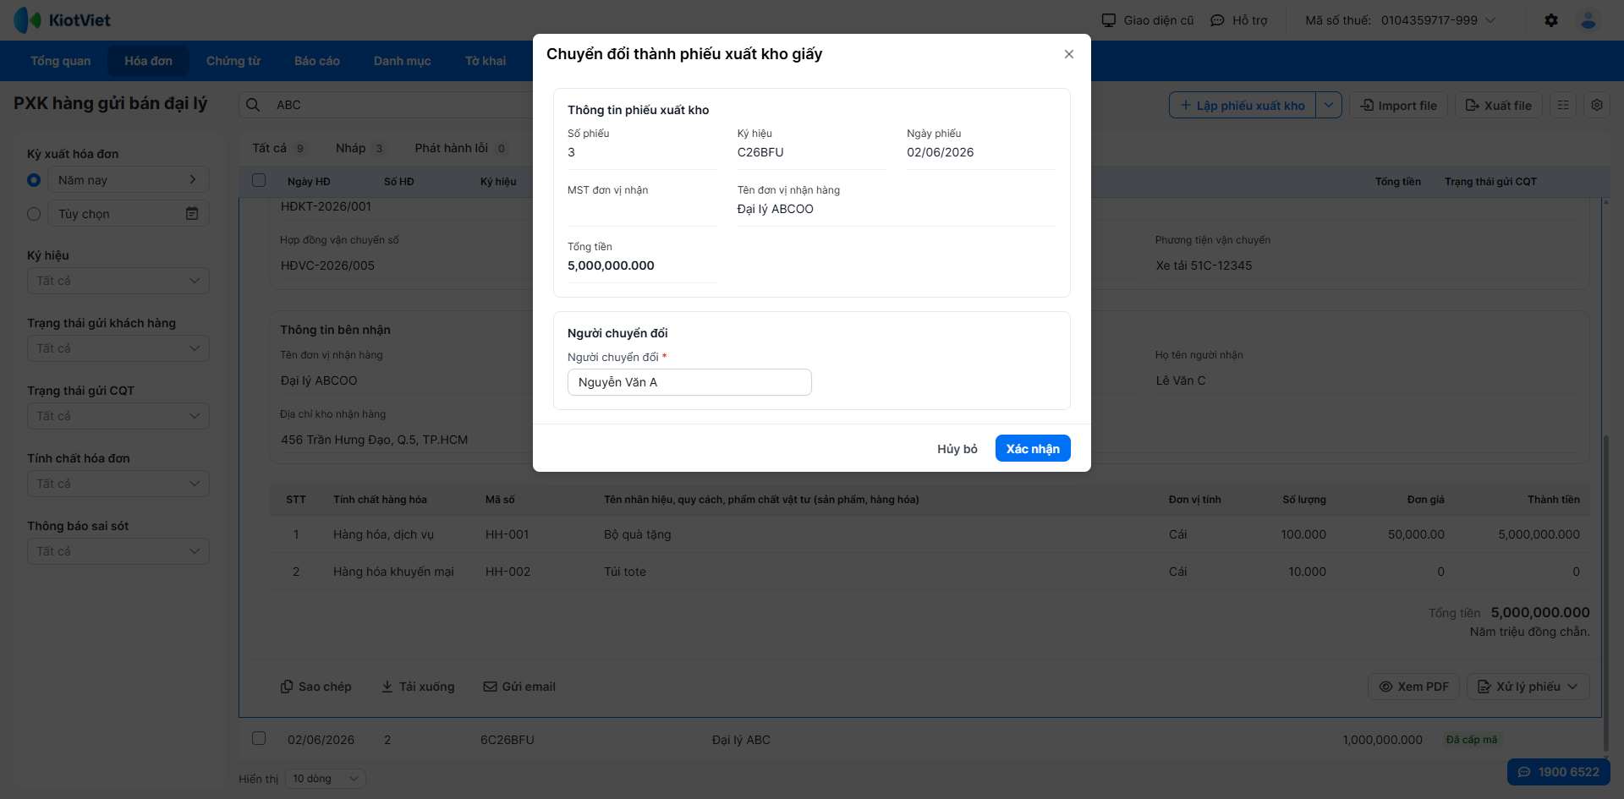Open Hóa đơn menu
Viewport: 1624px width, 799px height.
pos(149,61)
